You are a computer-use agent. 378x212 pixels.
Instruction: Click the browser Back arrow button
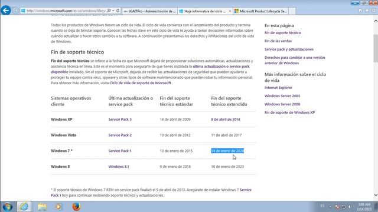coord(6,11)
